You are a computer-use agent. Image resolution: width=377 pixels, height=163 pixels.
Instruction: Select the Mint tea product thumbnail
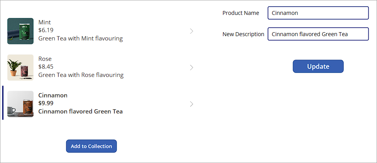20,31
